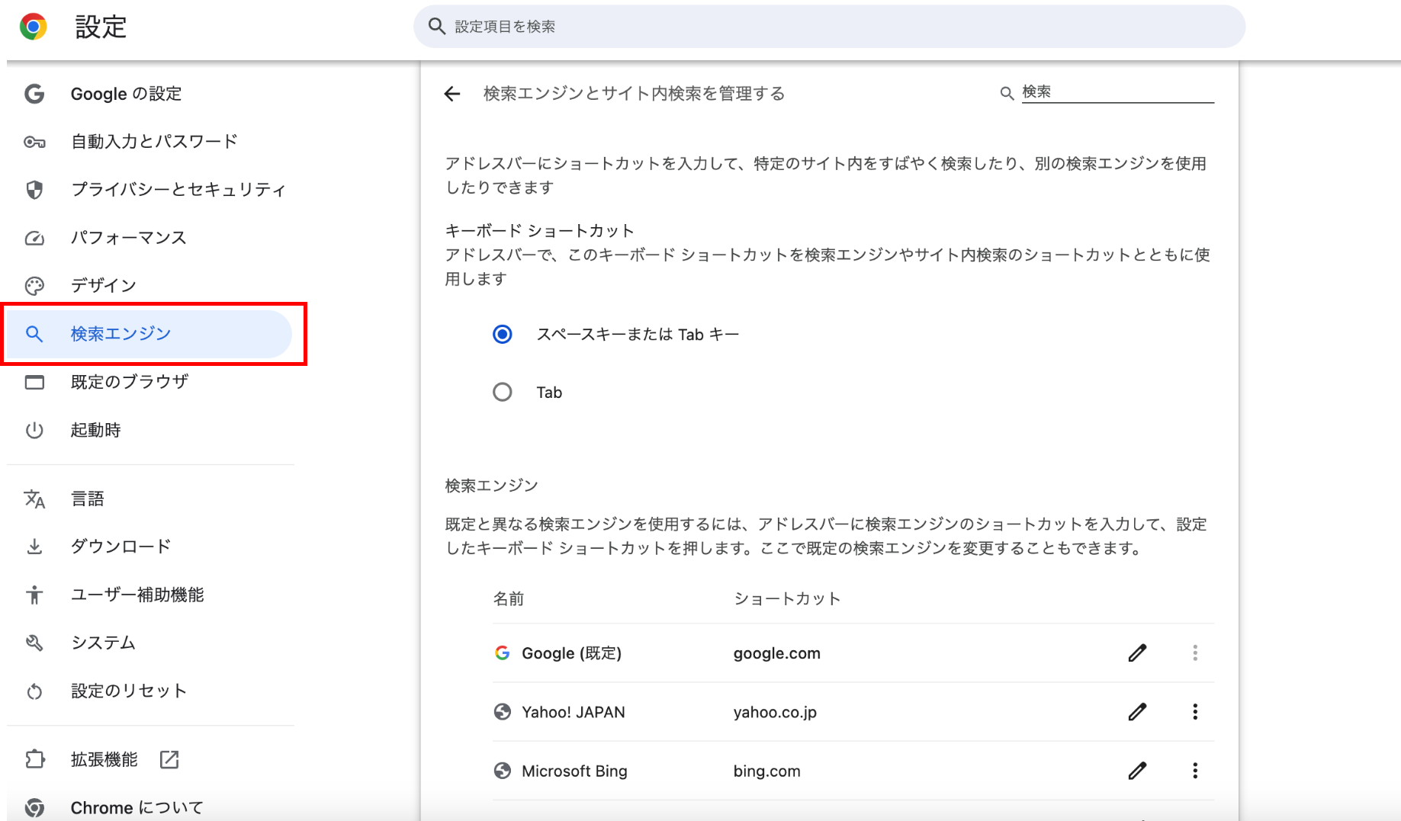
Task: Click the 検索エンジンとサイト内検索を管理する title
Action: tap(635, 94)
